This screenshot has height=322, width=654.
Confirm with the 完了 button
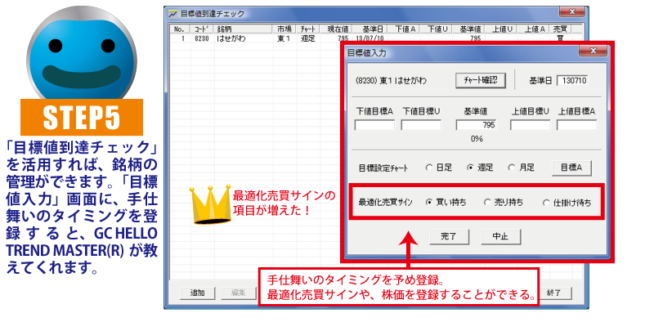(x=449, y=236)
